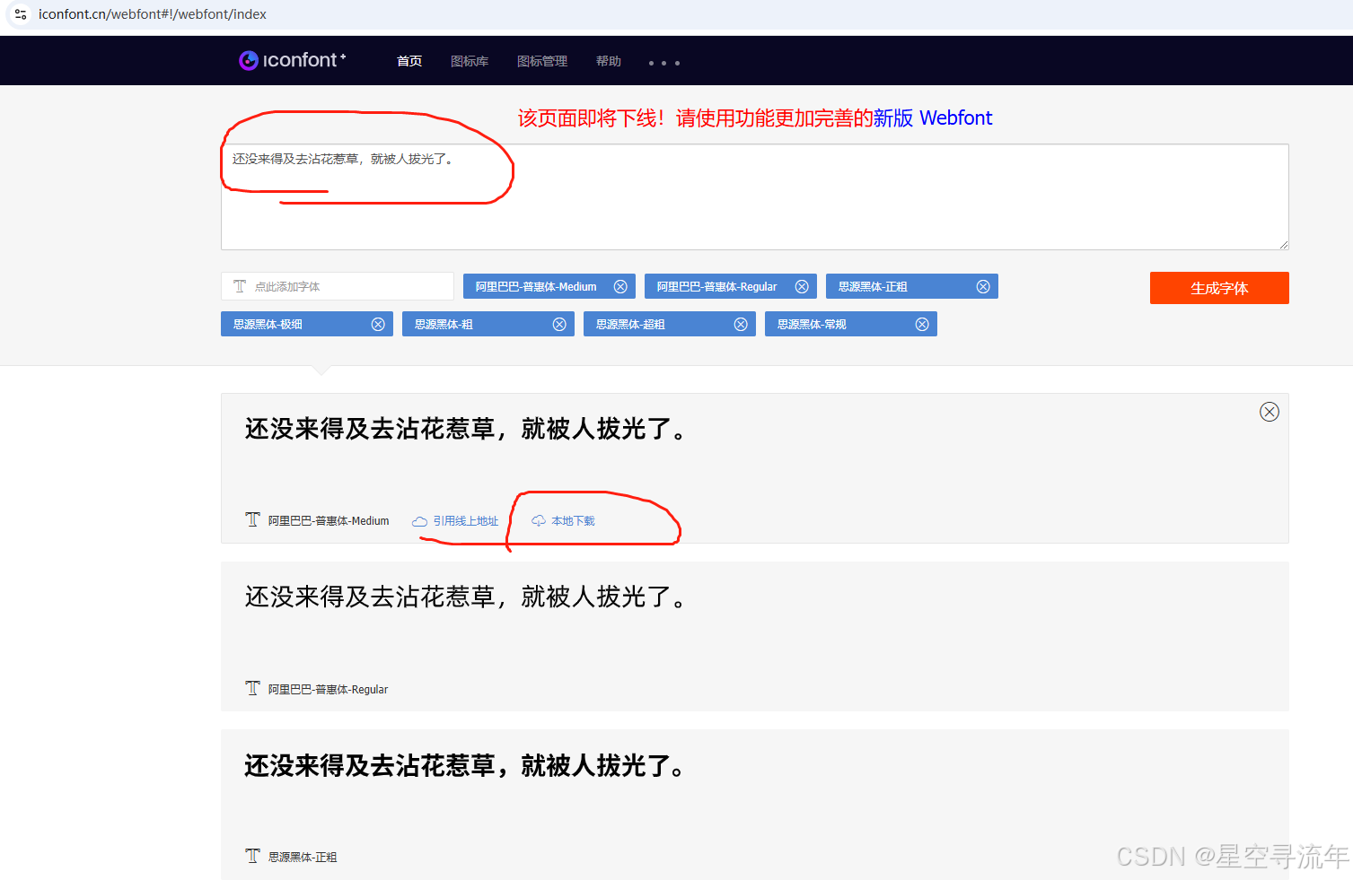Click the T icon beside 阿里巴巴-普惠体-Medium label
This screenshot has height=880, width=1353.
[252, 519]
